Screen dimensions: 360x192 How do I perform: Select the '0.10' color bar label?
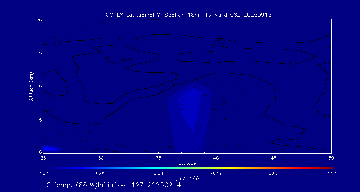click(331, 173)
